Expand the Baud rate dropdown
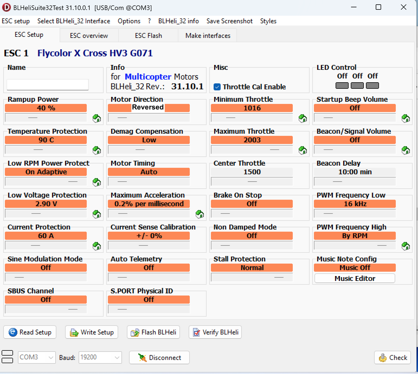This screenshot has width=418, height=374. tap(100, 357)
